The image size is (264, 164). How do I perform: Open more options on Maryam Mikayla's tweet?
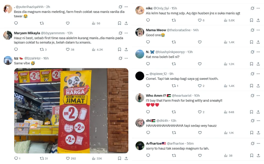point(126,33)
